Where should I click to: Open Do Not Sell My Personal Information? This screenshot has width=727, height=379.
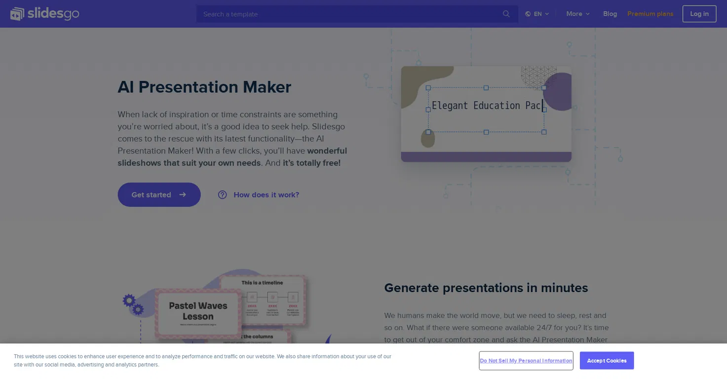coord(526,361)
